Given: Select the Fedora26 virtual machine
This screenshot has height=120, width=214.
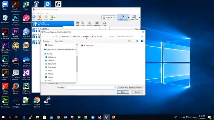Looking at the screenshot, I should point(53,24).
